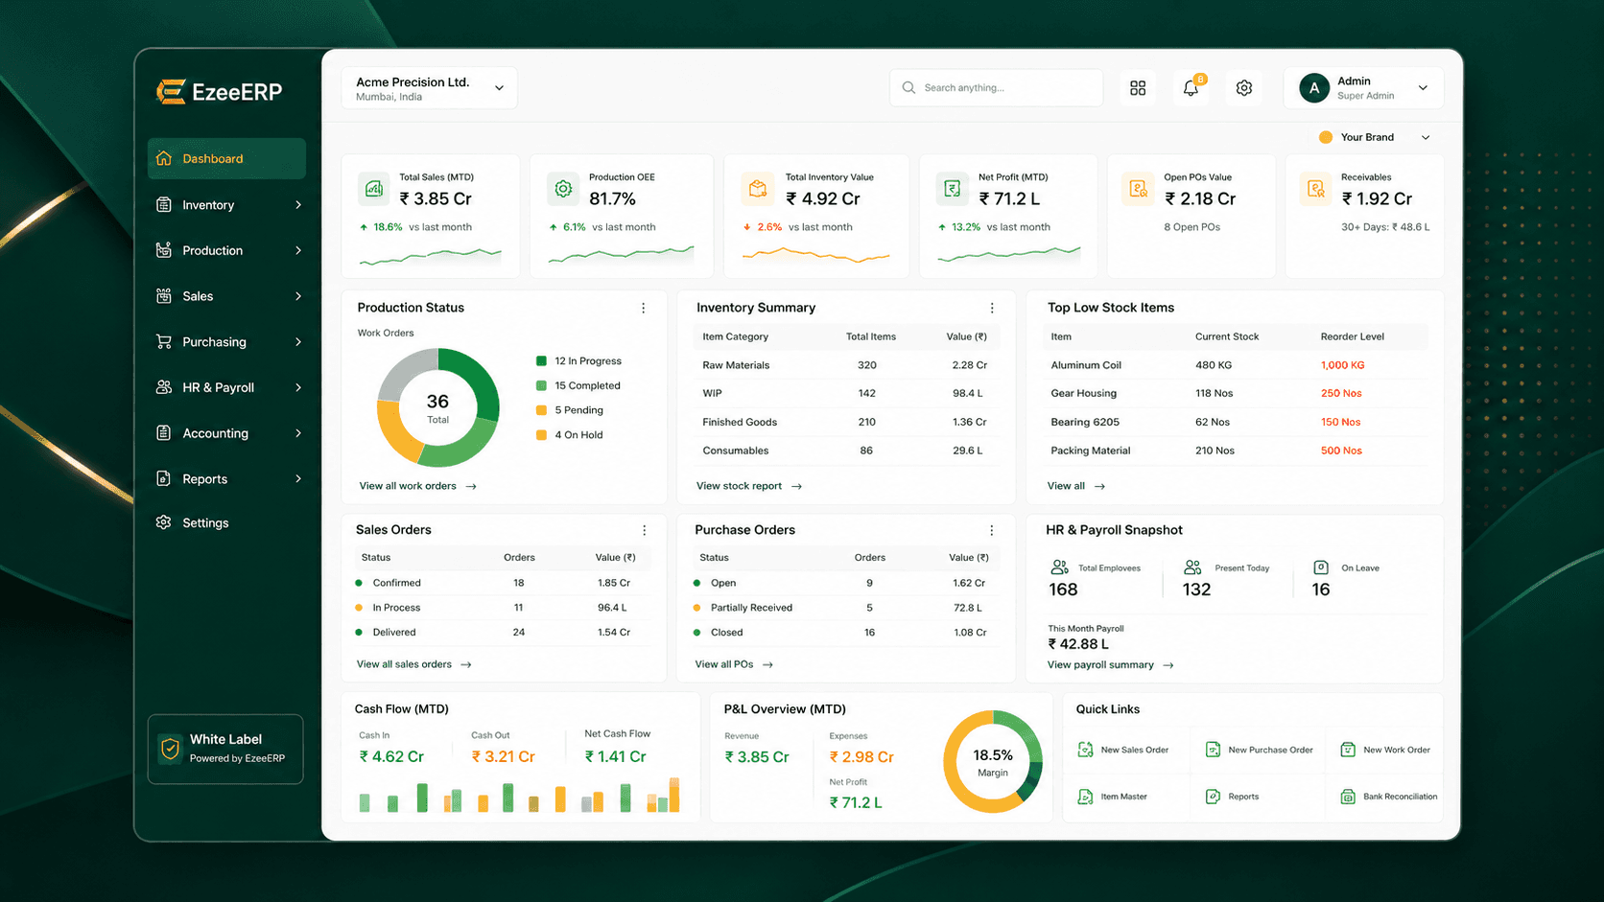Click the Net Profit (MTD) icon
The height and width of the screenshot is (902, 1604).
(x=952, y=189)
